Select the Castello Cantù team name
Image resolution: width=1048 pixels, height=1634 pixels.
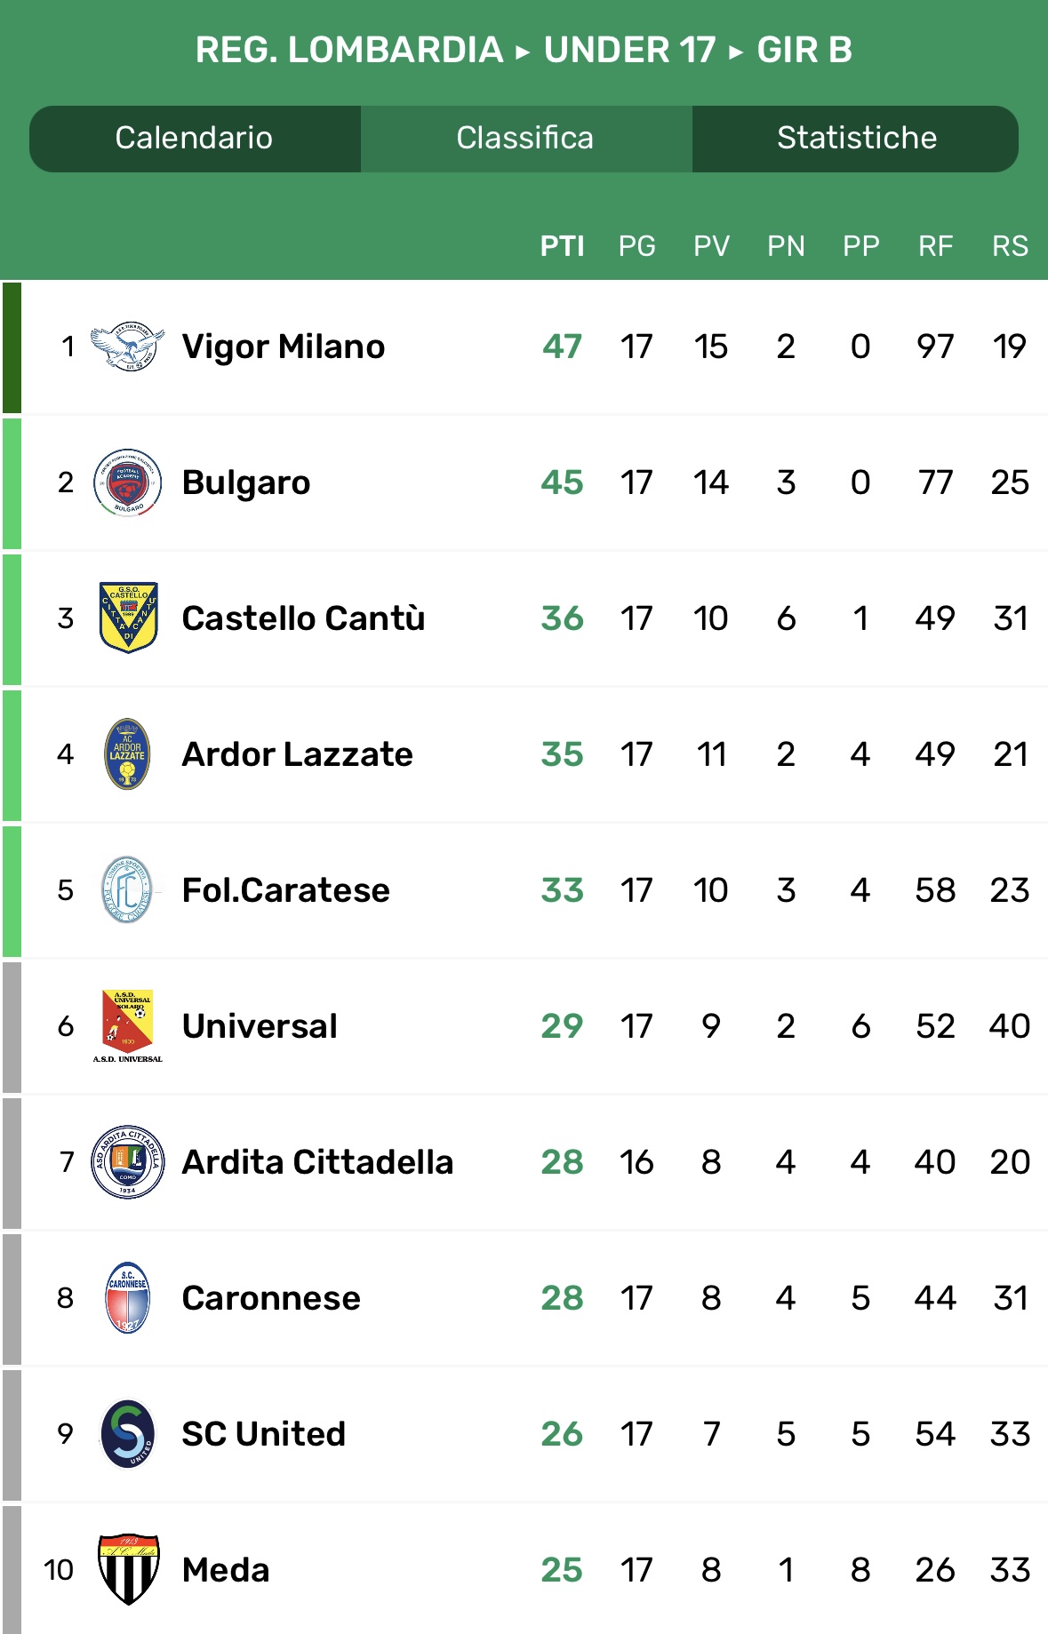[x=303, y=618]
